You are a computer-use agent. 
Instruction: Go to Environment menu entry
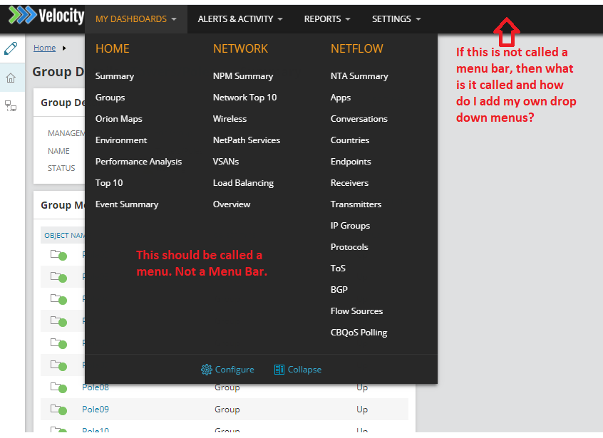pyautogui.click(x=121, y=140)
